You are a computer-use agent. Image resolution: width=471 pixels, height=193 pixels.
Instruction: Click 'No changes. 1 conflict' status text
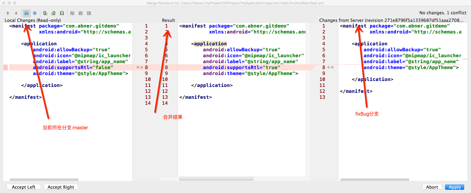(x=443, y=13)
